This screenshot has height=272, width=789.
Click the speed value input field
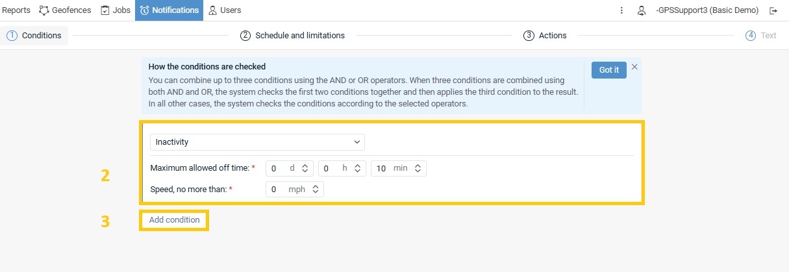coord(294,190)
